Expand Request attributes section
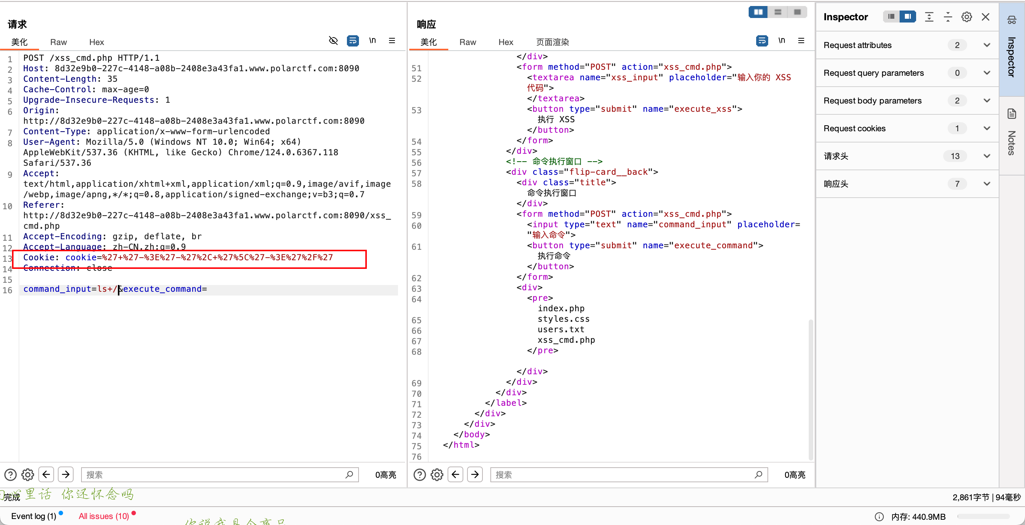Screen dimensions: 1025x525 point(986,45)
